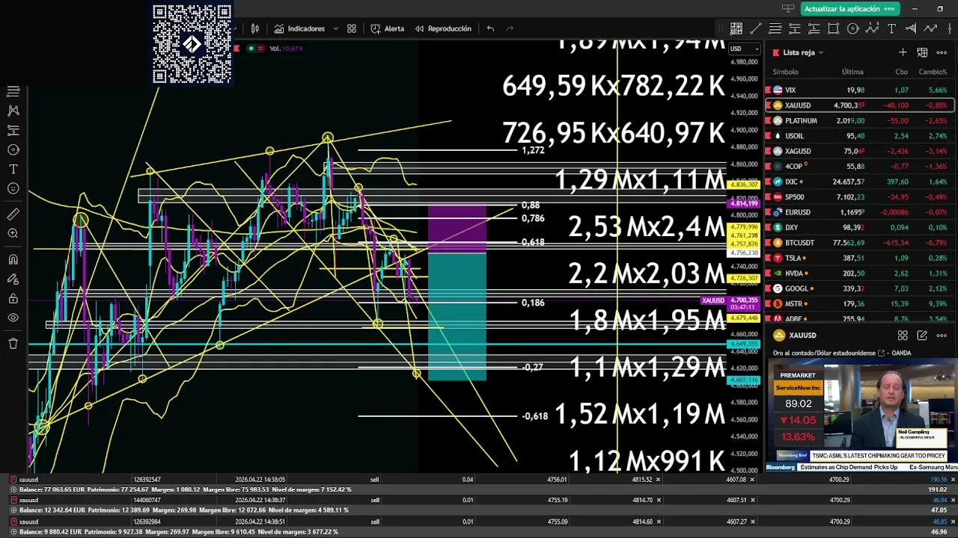Screen dimensions: 958x538
Task: Open the chart style candles icon
Action: coord(255,28)
